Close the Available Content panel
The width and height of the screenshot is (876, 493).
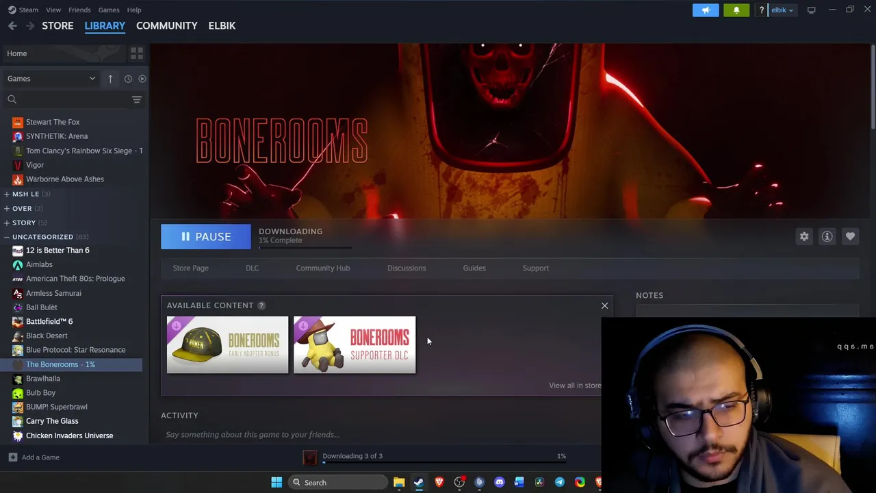[x=604, y=306]
